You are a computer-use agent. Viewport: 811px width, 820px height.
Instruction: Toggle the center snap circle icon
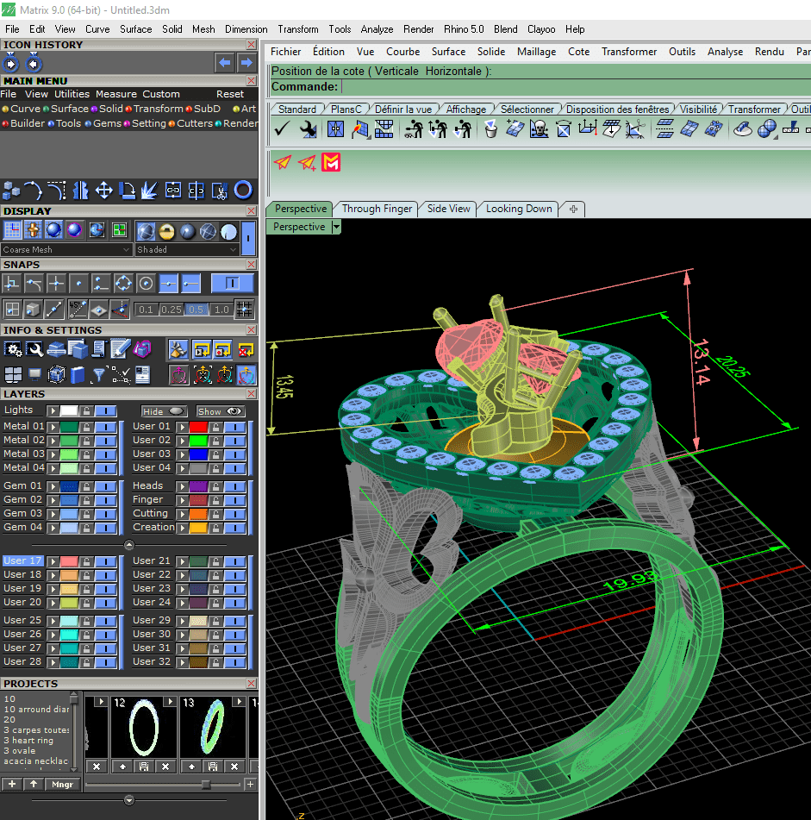coord(147,284)
